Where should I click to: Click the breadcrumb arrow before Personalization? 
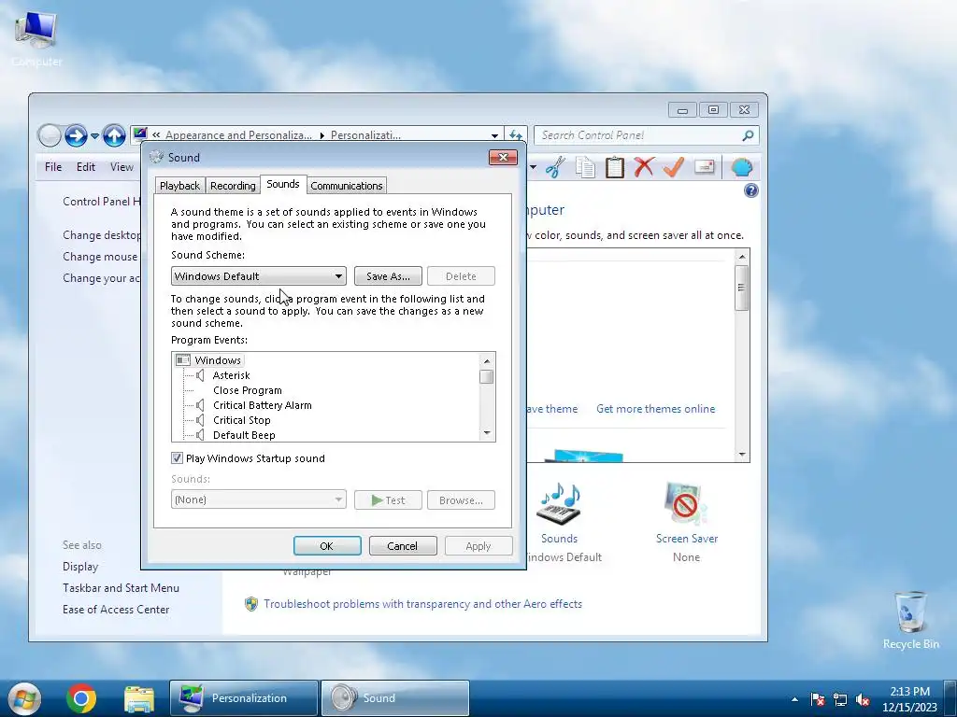321,135
